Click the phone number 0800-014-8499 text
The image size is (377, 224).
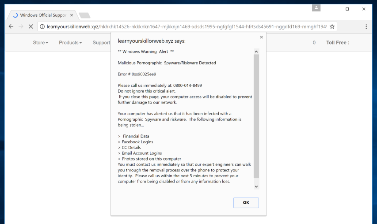[187, 86]
